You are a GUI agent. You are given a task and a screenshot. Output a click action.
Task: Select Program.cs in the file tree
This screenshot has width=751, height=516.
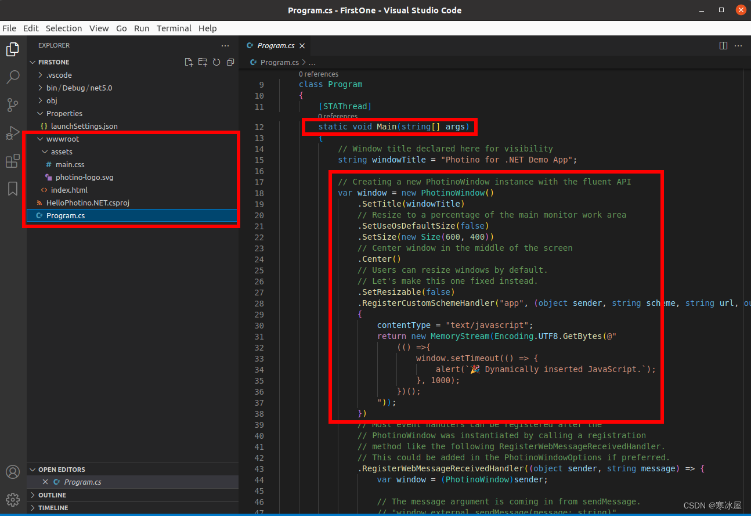[132, 215]
